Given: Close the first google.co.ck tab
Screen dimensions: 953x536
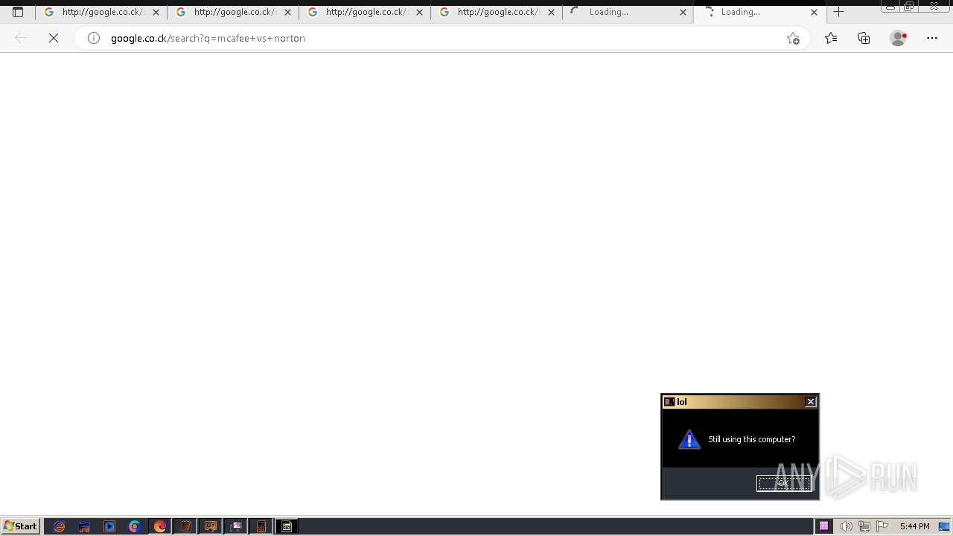Looking at the screenshot, I should point(156,12).
